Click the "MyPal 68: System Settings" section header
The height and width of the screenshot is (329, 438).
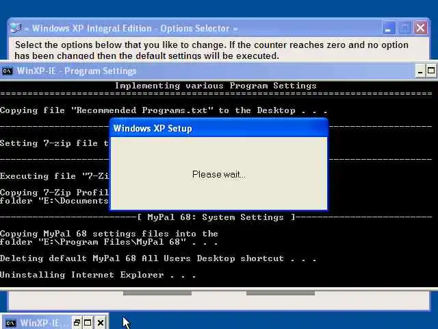tap(216, 217)
